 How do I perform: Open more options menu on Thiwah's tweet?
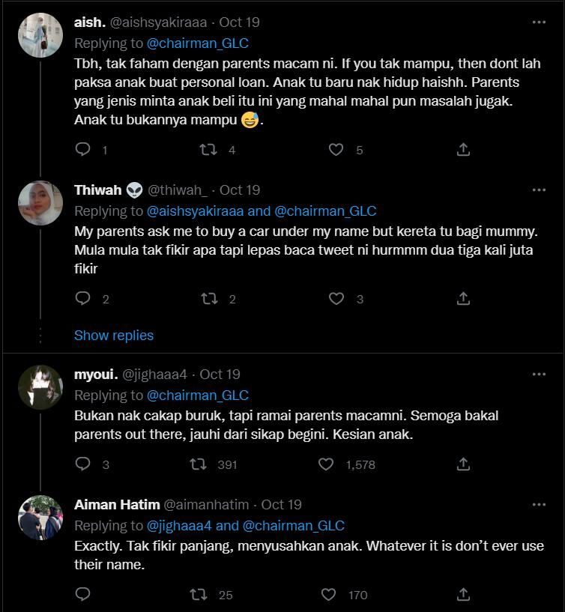[539, 190]
